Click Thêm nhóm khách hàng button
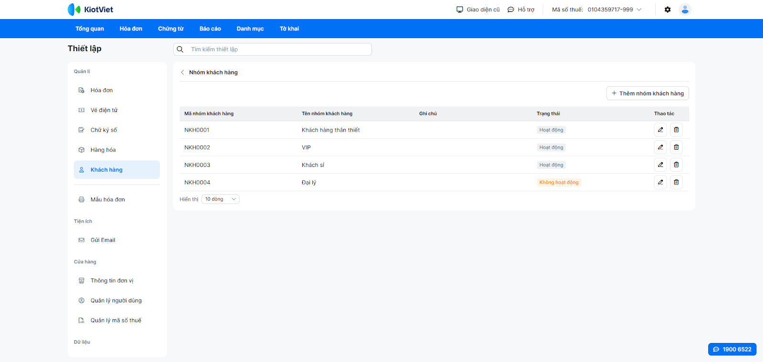Screen dimensions: 763x362 (647, 93)
